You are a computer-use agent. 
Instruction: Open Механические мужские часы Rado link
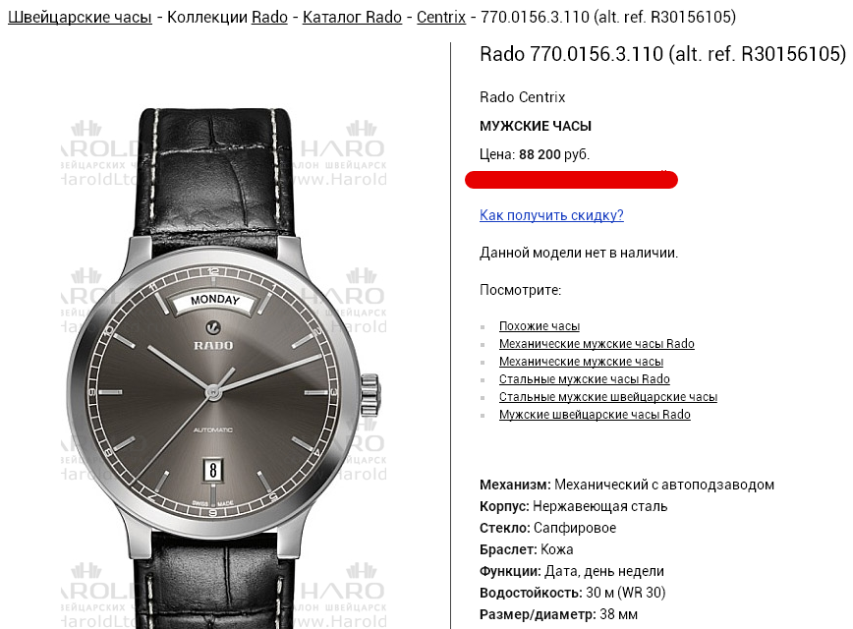(597, 344)
